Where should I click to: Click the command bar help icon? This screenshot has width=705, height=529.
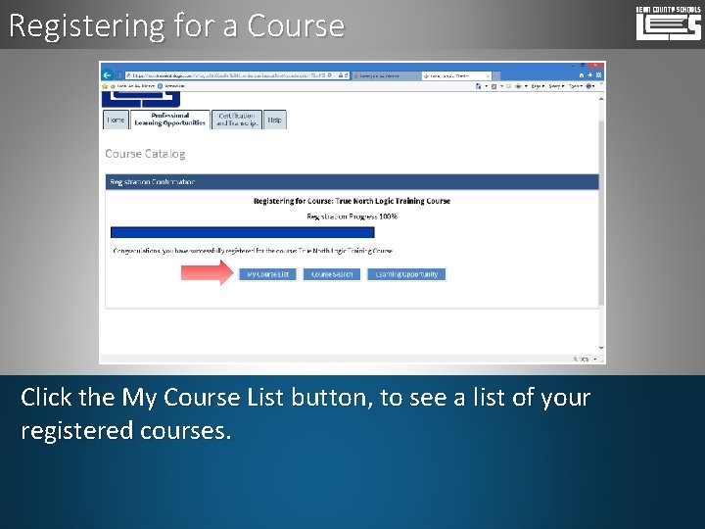589,86
